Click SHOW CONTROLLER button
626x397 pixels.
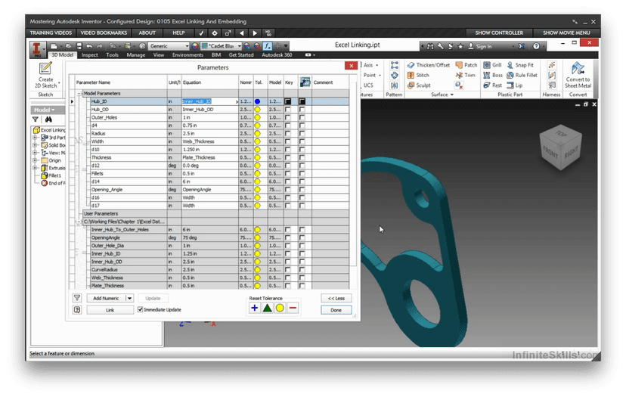tap(499, 33)
